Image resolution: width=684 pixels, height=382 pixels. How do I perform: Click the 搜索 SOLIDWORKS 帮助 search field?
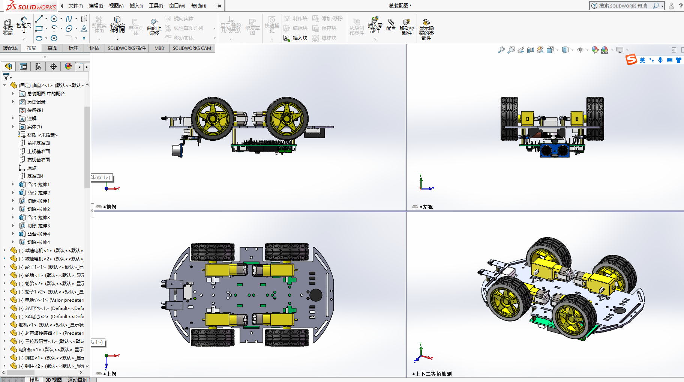[x=622, y=6]
